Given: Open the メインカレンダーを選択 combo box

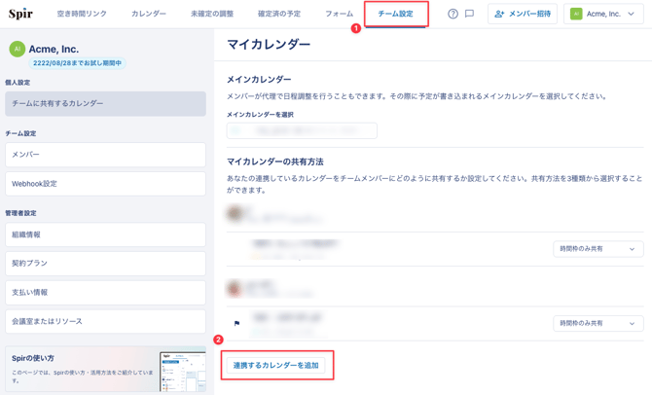Looking at the screenshot, I should [x=302, y=129].
